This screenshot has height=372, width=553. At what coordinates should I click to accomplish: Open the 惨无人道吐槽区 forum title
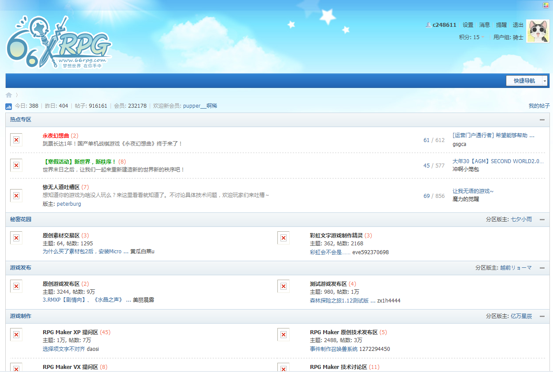pyautogui.click(x=61, y=187)
